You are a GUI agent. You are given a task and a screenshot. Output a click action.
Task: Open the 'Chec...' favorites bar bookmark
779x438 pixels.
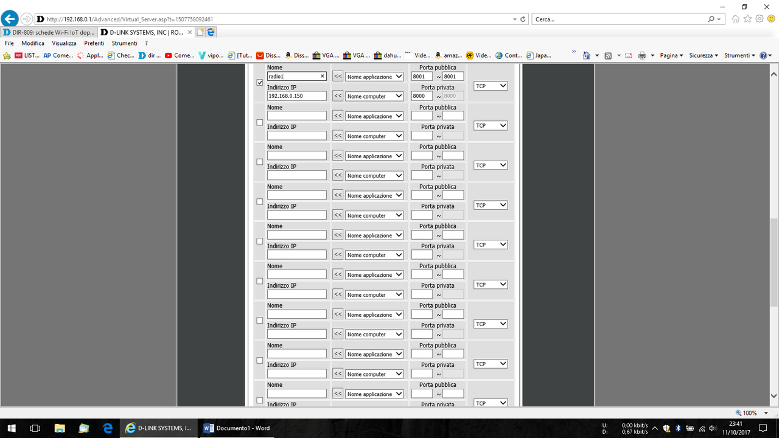coord(121,55)
